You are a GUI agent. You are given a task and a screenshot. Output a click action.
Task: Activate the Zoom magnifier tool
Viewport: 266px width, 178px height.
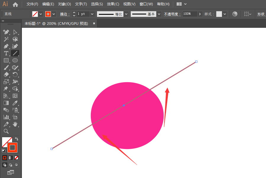click(x=6, y=131)
